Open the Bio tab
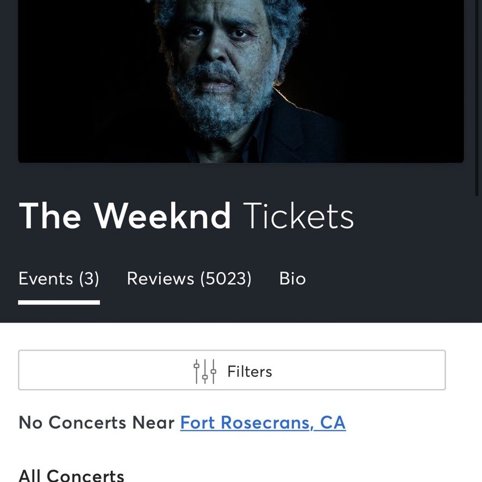This screenshot has width=482, height=482. coord(292,279)
